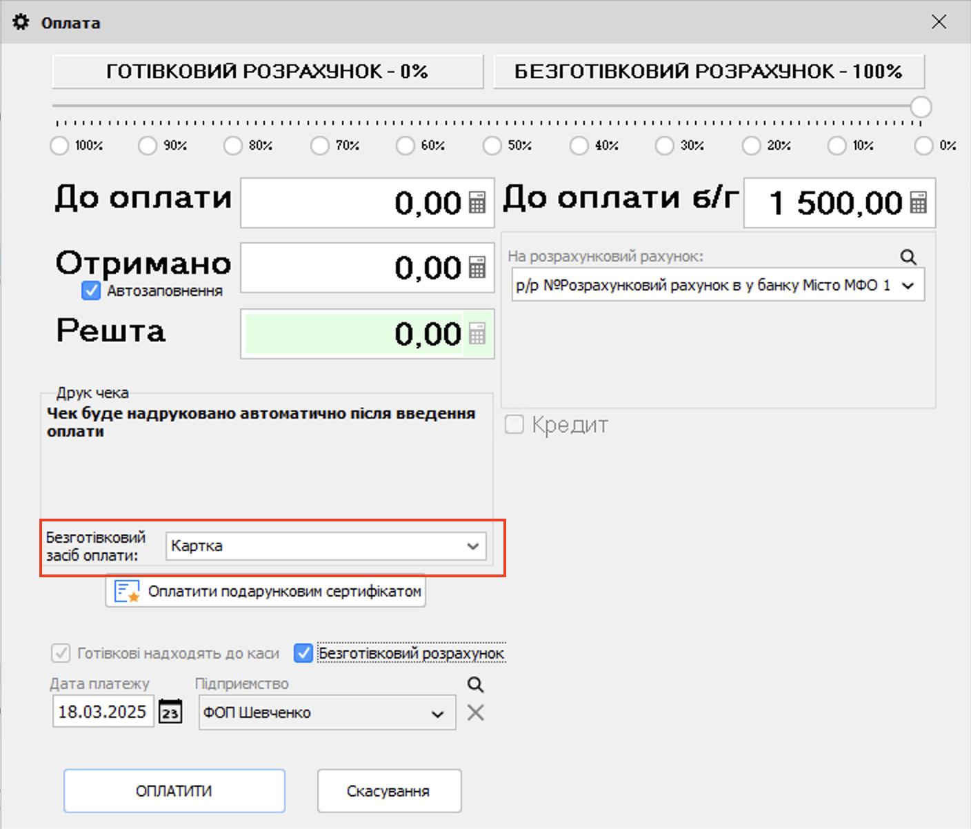The image size is (971, 829).
Task: Switch to ГОТІВКОВИЙ РОЗРАХУНОК mode
Action: (268, 72)
